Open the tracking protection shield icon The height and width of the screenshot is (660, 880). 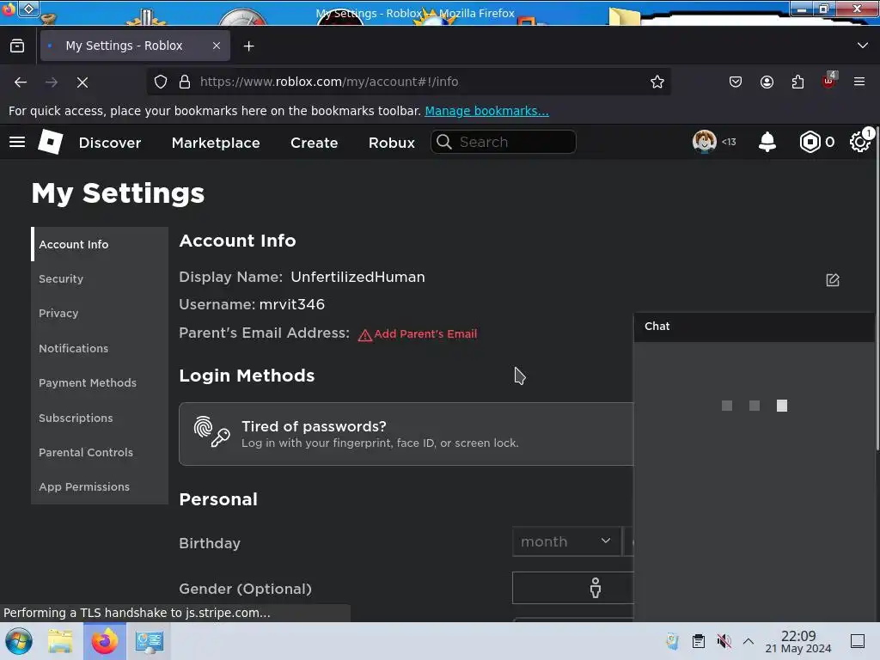click(x=161, y=82)
